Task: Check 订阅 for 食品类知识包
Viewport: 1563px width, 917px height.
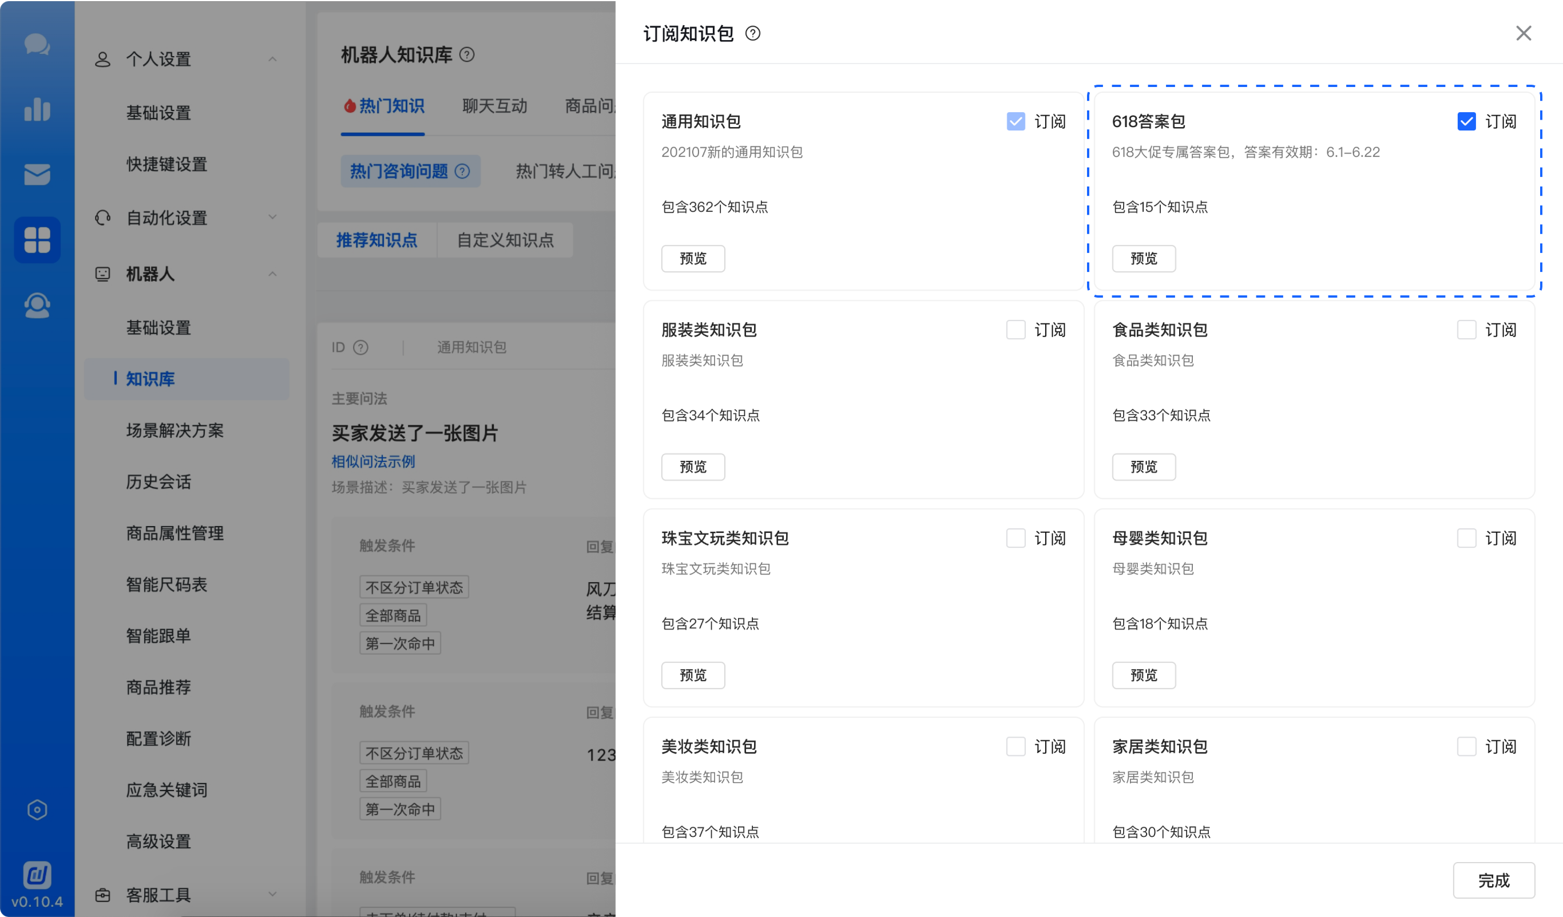Action: pos(1466,330)
